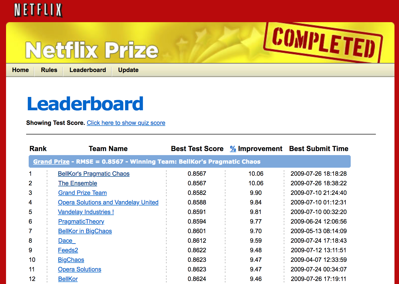Image resolution: width=399 pixels, height=284 pixels.
Task: Open the Dace_ team link
Action: [67, 241]
